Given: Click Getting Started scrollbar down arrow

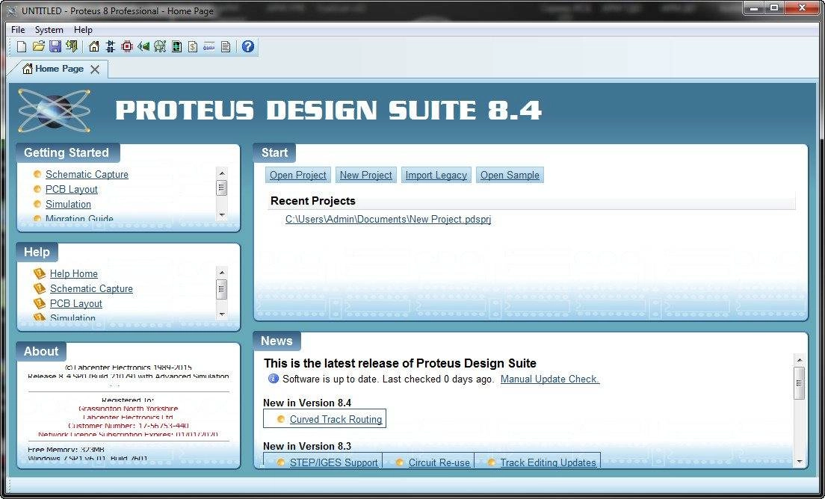Looking at the screenshot, I should pos(221,214).
